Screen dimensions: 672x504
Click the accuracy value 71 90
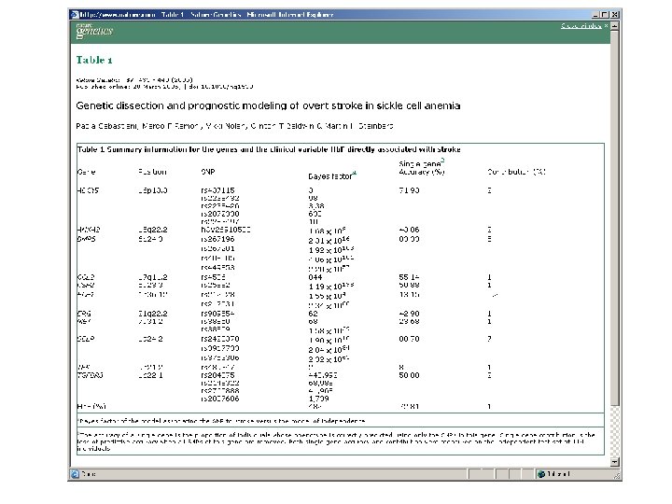pyautogui.click(x=409, y=190)
